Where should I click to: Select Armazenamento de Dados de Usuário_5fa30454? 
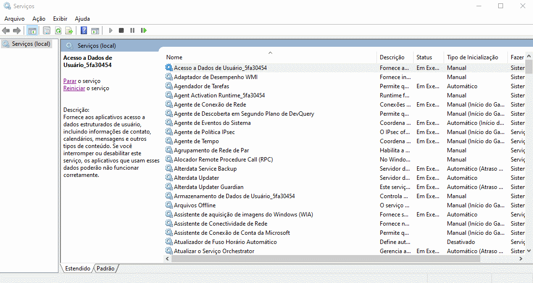click(x=234, y=196)
